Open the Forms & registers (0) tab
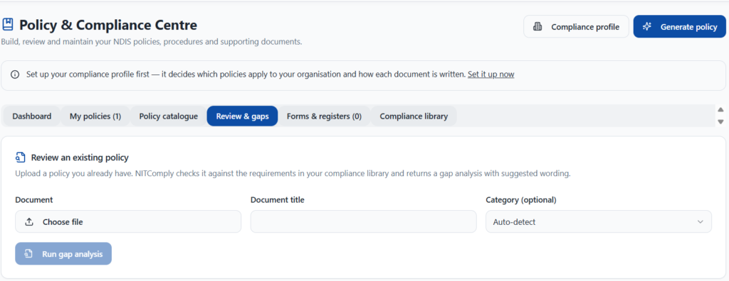729x281 pixels. 324,116
